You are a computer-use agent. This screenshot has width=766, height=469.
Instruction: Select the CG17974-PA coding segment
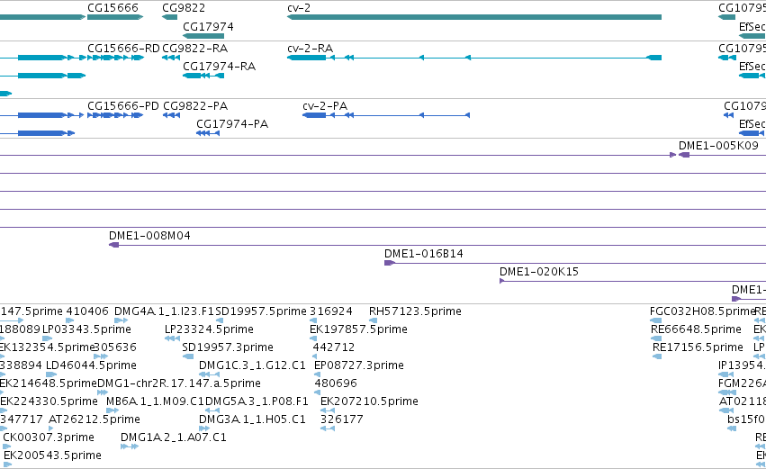(208, 133)
